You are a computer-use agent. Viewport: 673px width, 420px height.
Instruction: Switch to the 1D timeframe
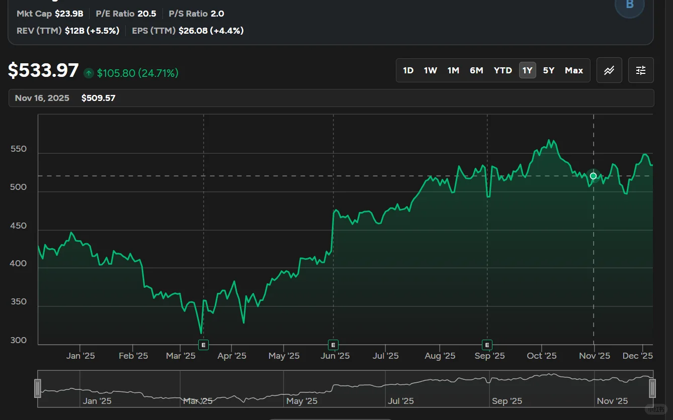coord(408,70)
